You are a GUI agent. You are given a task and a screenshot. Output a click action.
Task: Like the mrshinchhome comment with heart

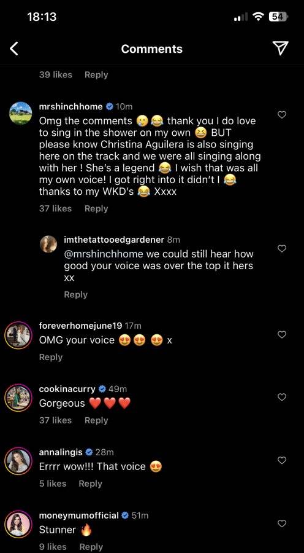[282, 115]
